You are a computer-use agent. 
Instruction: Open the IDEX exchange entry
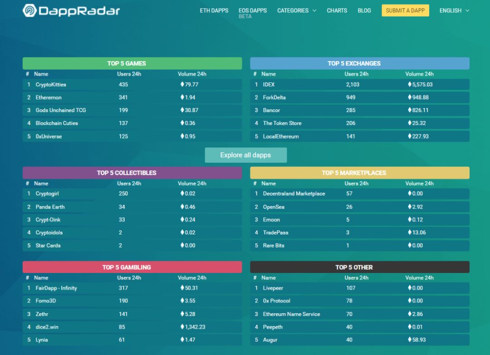point(269,85)
